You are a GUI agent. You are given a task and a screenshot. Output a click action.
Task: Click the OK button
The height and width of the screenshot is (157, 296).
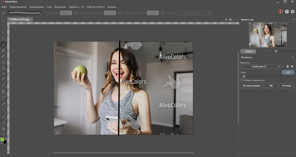[x=271, y=86]
